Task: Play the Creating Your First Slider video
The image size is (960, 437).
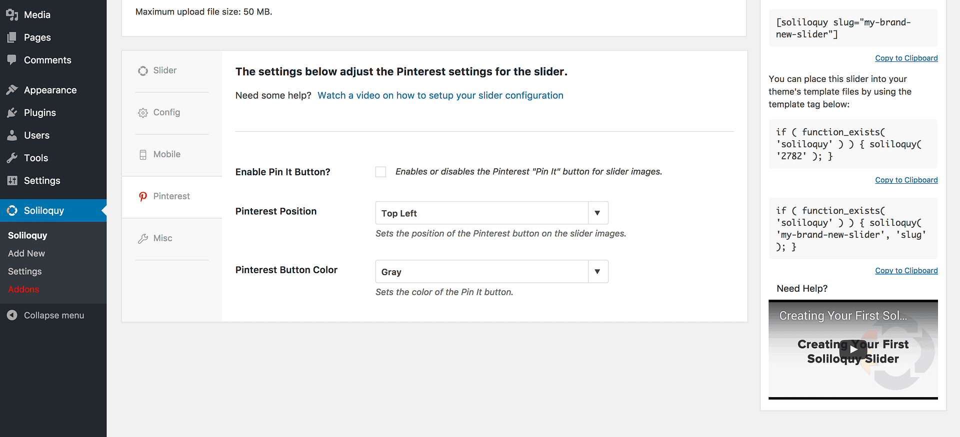Action: coord(853,349)
